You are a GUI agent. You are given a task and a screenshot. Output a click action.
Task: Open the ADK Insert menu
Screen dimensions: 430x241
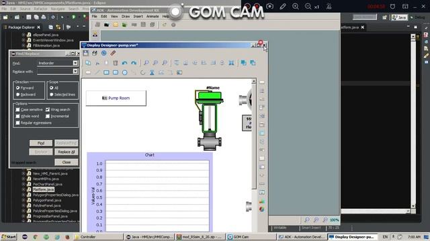(x=138, y=16)
